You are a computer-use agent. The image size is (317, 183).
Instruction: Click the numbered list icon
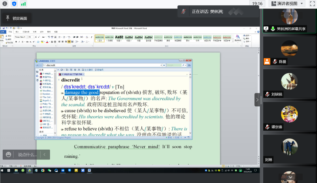pyautogui.click(x=64, y=37)
